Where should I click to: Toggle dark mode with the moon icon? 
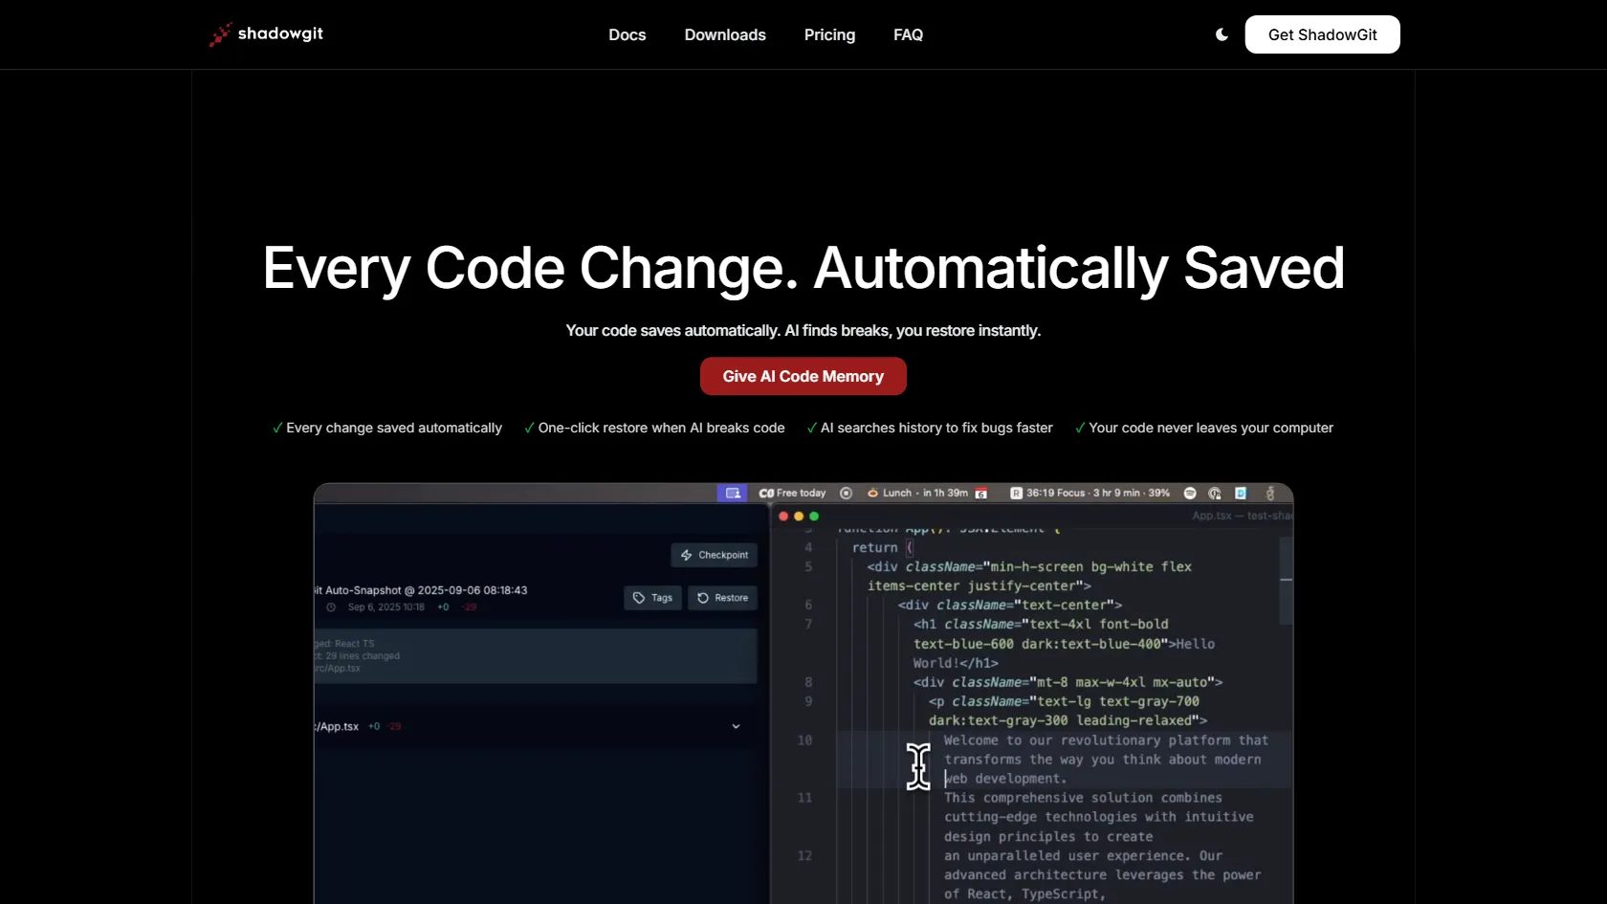1222,34
